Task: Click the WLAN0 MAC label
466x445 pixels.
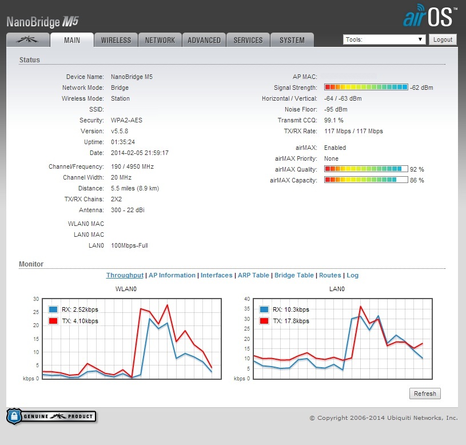Action: click(x=86, y=224)
